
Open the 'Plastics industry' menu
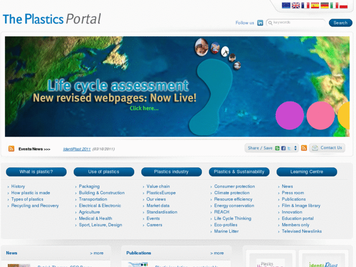(171, 172)
